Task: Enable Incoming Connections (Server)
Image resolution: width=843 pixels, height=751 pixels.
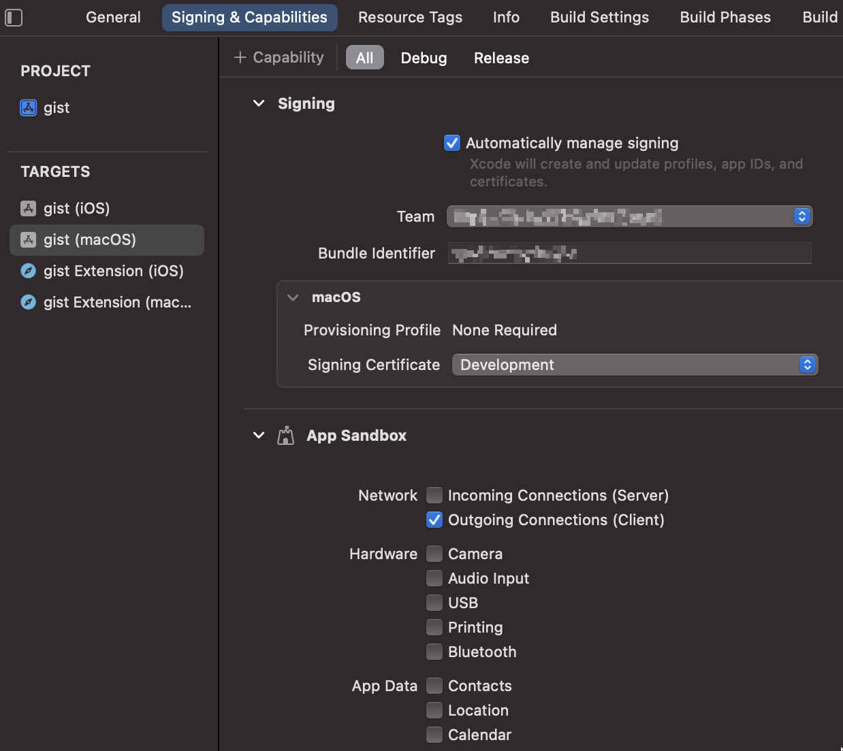Action: [434, 495]
